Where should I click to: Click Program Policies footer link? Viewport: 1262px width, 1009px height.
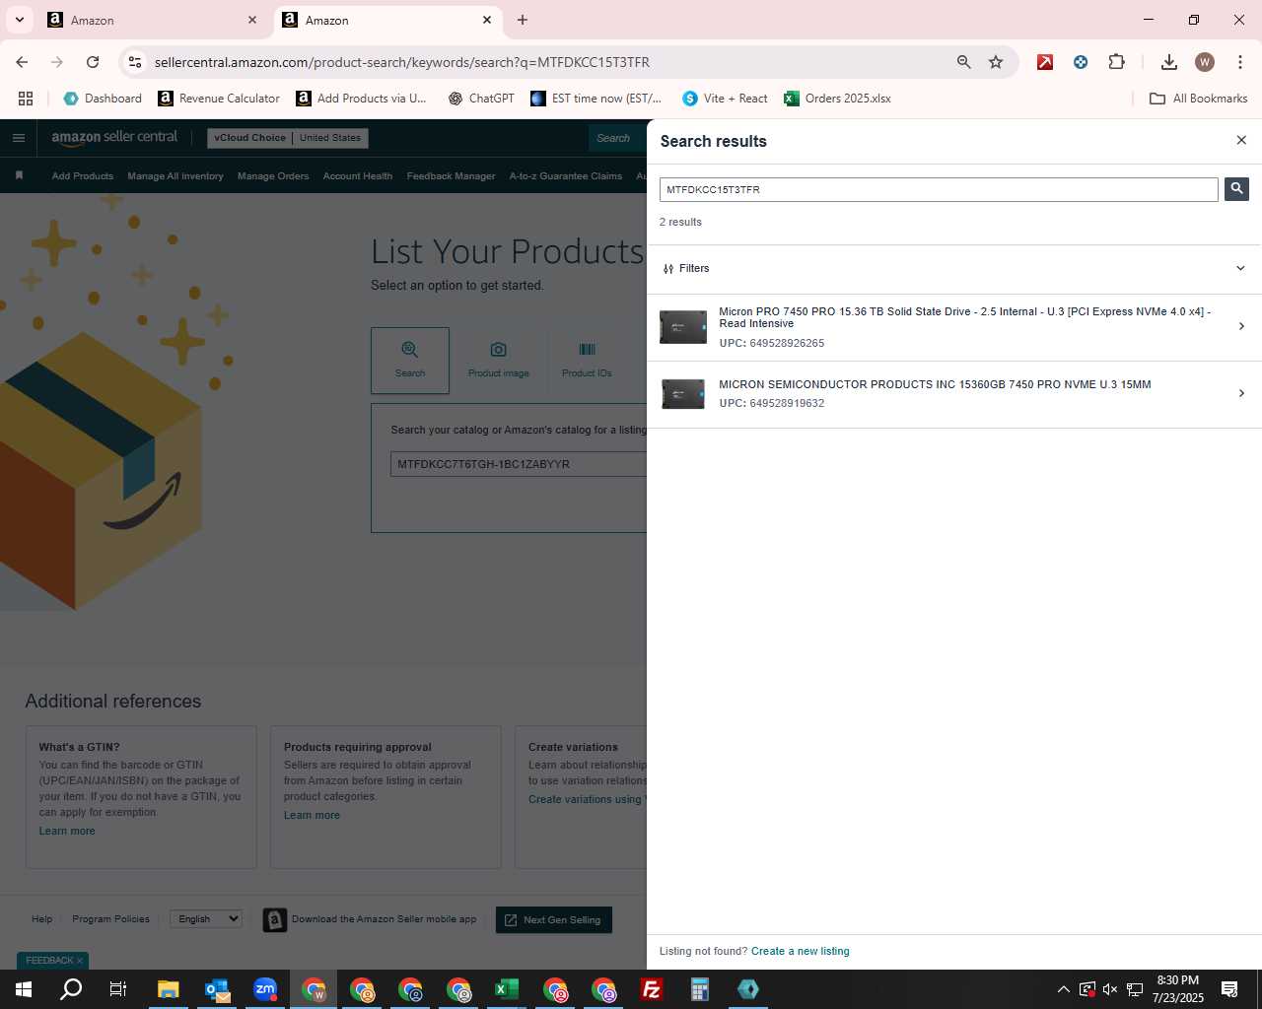(110, 919)
